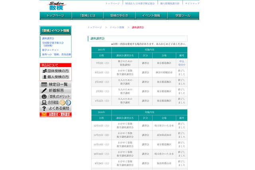Click 「数検」イベント情報 sidebar header
This screenshot has width=255, height=170.
pyautogui.click(x=55, y=31)
